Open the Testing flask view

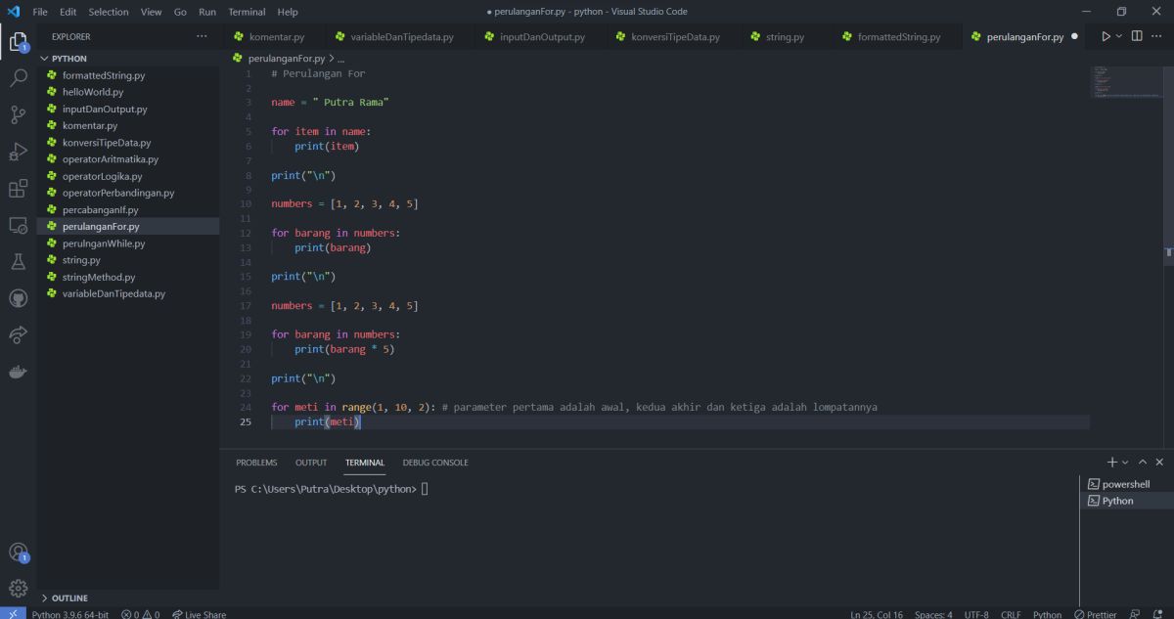[x=18, y=261]
